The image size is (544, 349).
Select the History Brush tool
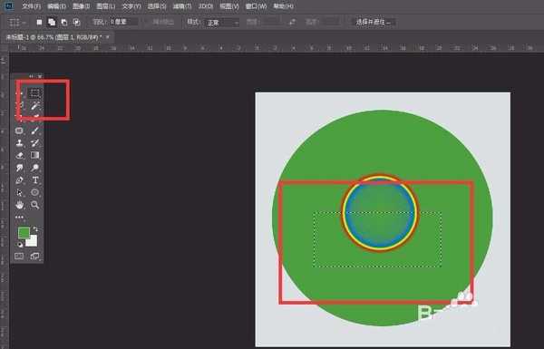35,143
